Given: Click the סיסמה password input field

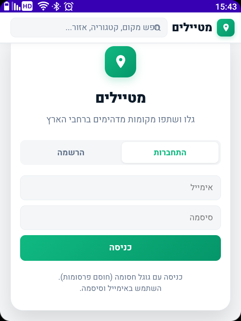Looking at the screenshot, I should click(120, 217).
